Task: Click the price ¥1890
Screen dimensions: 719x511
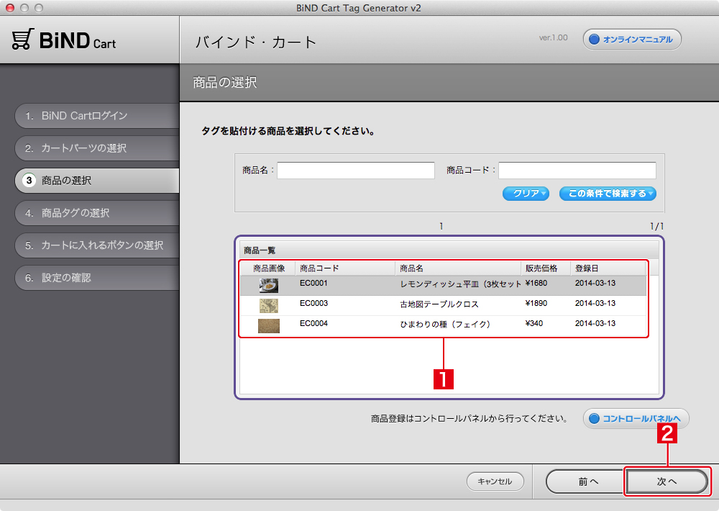Action: (x=536, y=303)
